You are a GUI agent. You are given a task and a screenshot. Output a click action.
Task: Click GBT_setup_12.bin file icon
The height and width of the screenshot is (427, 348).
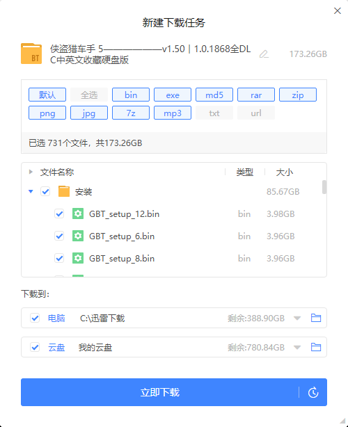pos(78,213)
